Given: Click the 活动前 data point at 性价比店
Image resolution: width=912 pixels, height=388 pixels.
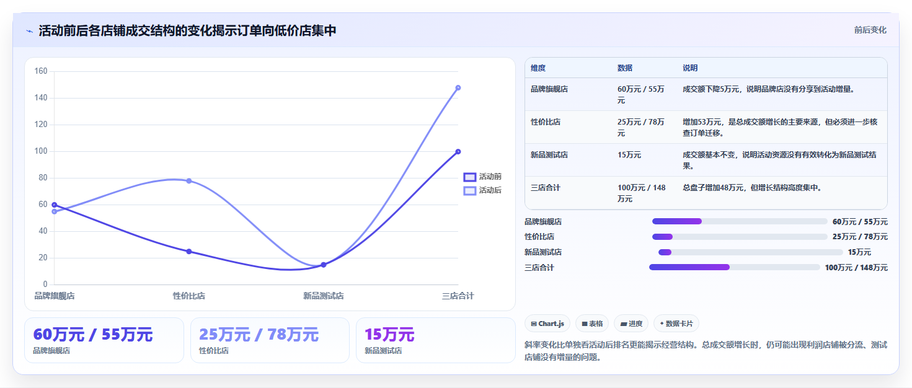Looking at the screenshot, I should [x=189, y=251].
